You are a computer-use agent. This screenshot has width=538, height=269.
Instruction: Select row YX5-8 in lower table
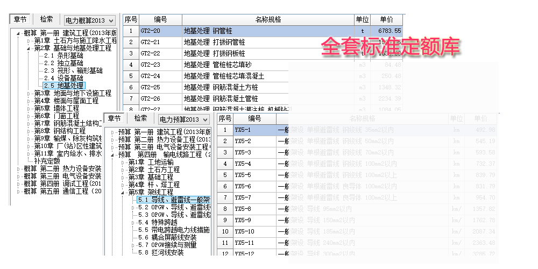click(357, 209)
